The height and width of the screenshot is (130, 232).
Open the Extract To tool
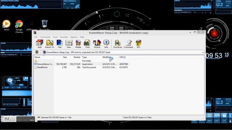point(50,44)
